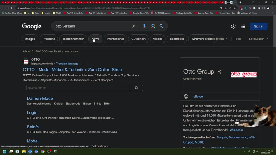Open the three-dot menu beside otto.de result
Screen dimensions: 276x155
[x=82, y=64]
